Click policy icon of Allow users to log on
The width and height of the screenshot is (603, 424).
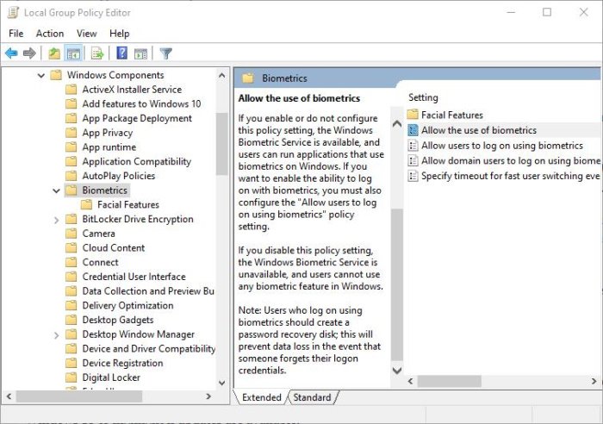(x=413, y=146)
